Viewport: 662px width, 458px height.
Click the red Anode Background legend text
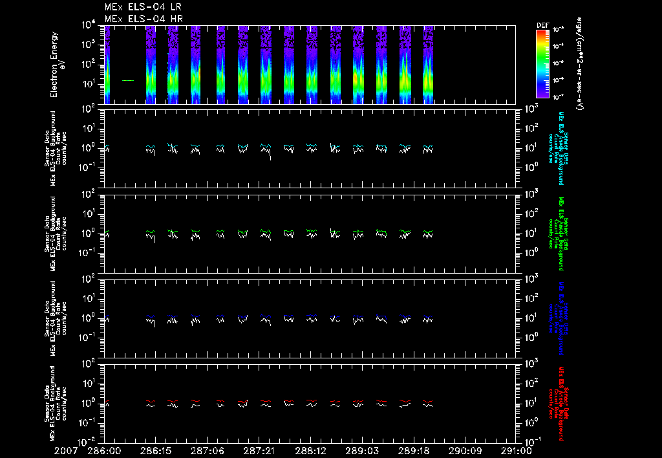tap(558, 404)
